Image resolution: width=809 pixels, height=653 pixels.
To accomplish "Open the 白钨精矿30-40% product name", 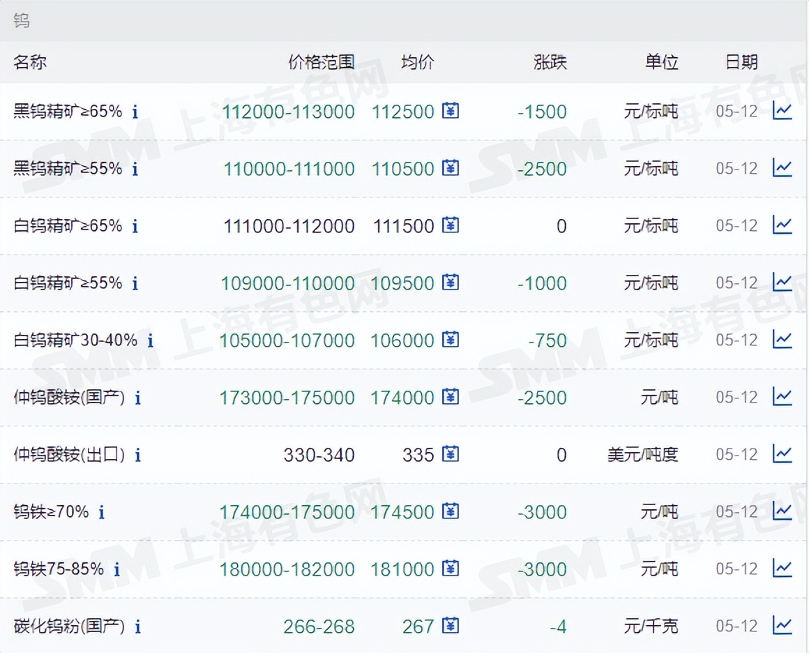I will pos(75,340).
